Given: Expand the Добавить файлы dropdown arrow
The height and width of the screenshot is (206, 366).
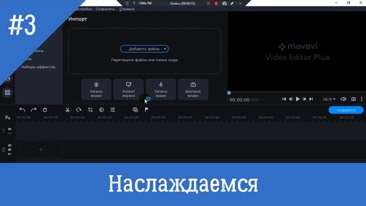Looking at the screenshot, I should point(165,49).
